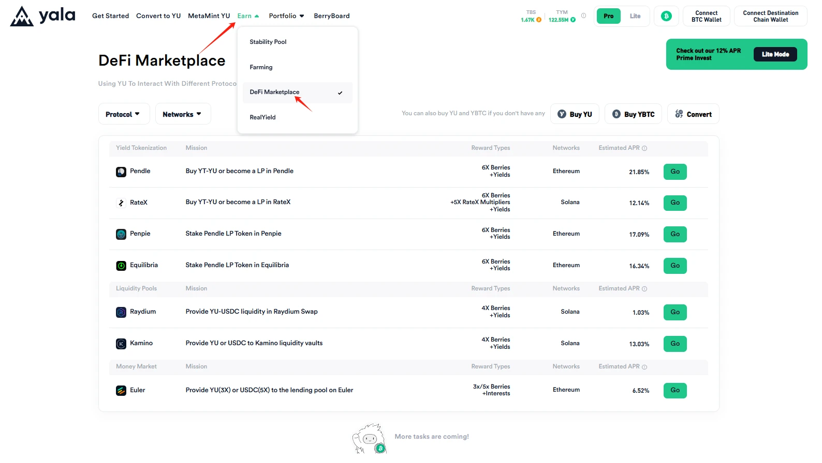Click "Buy YT-YU or become a LP in RateX"
Image resolution: width=822 pixels, height=463 pixels.
click(x=238, y=202)
